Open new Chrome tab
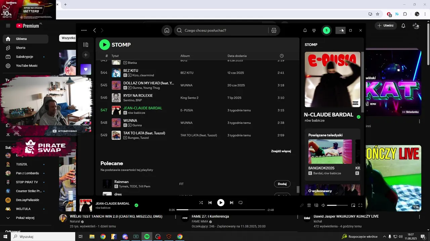Image resolution: width=430 pixels, height=241 pixels. click(65, 4)
